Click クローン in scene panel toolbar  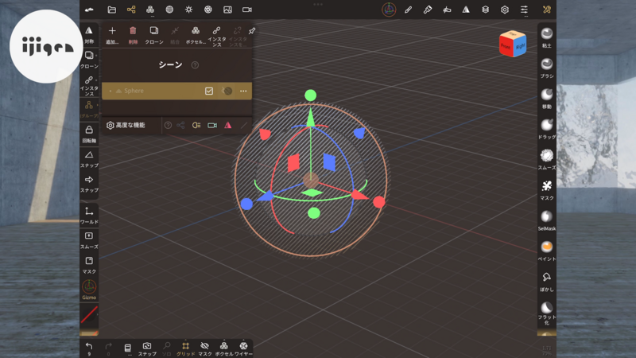coord(154,35)
